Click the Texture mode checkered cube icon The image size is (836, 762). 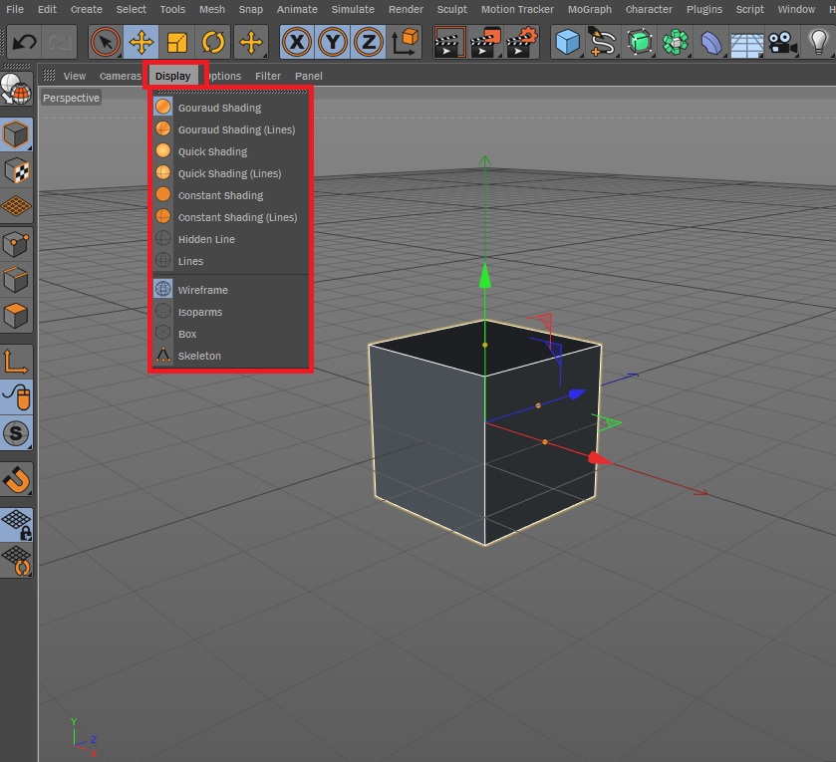click(17, 170)
